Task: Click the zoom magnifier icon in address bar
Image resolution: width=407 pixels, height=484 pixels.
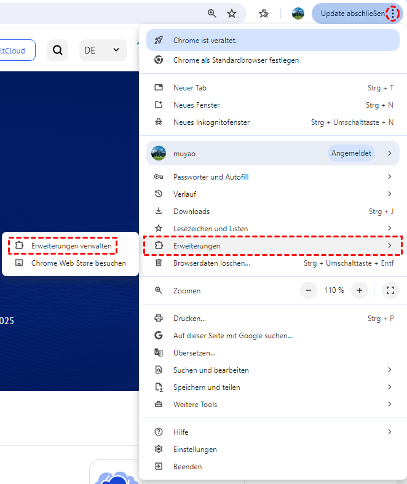Action: coord(211,14)
